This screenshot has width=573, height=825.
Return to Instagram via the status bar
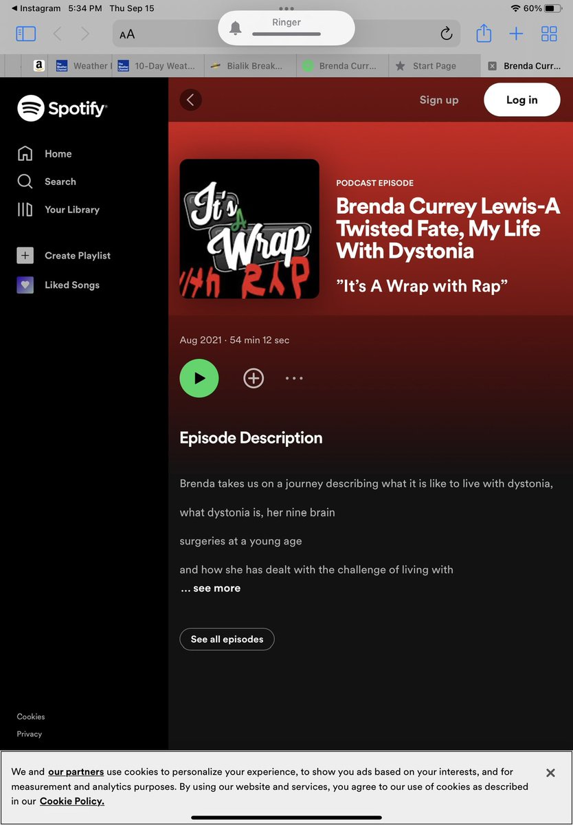click(34, 8)
